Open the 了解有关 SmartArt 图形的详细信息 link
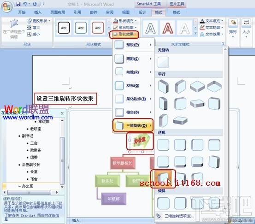Screen dimensions: 255x224 pyautogui.click(x=32, y=217)
